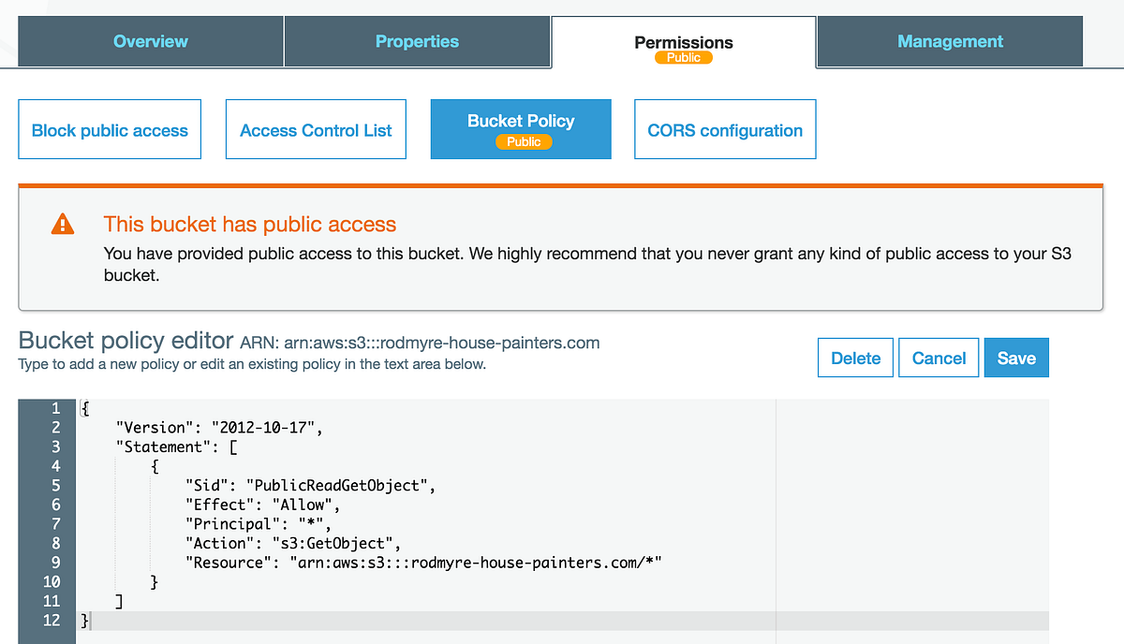Save the bucket policy
This screenshot has height=644, width=1124.
1016,357
